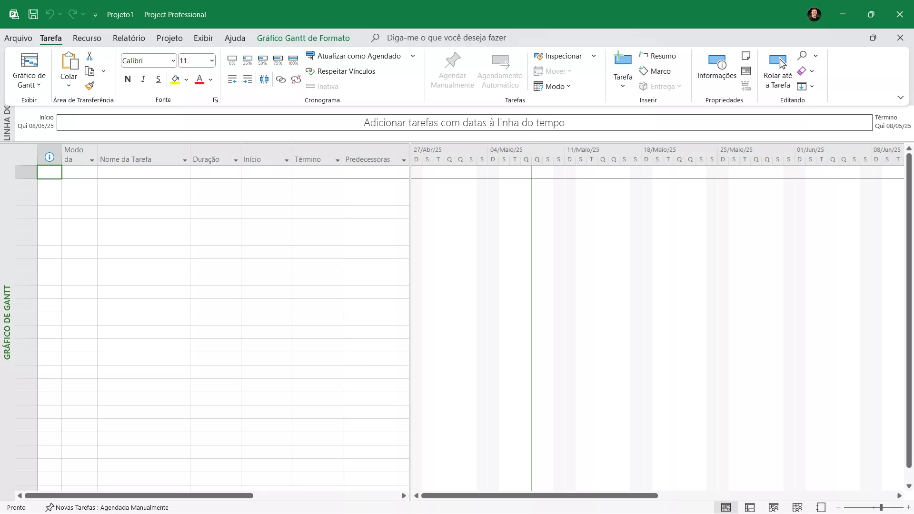This screenshot has width=914, height=514.
Task: Open the Calibri font dropdown
Action: tap(173, 61)
